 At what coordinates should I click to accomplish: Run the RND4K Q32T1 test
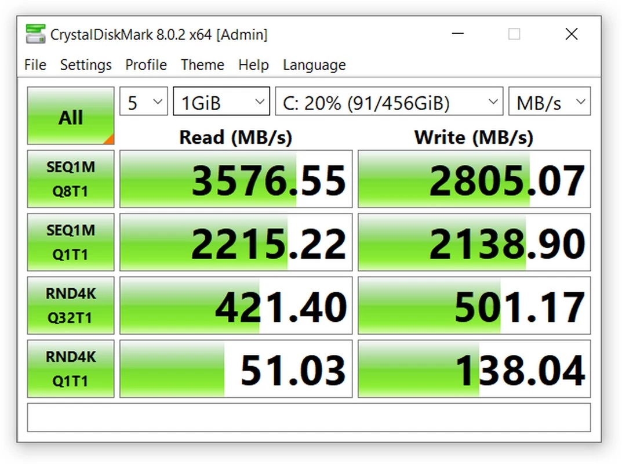[x=71, y=305]
